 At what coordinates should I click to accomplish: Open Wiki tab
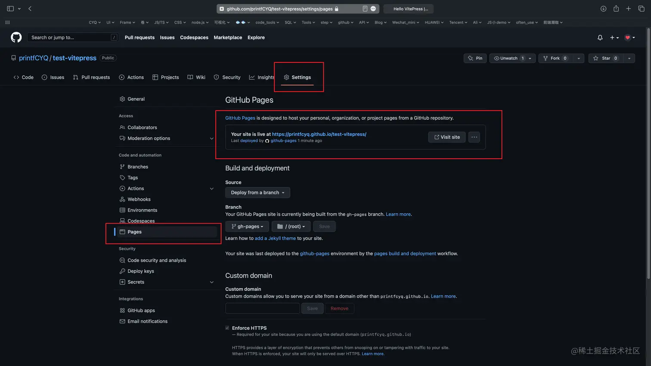(196, 77)
